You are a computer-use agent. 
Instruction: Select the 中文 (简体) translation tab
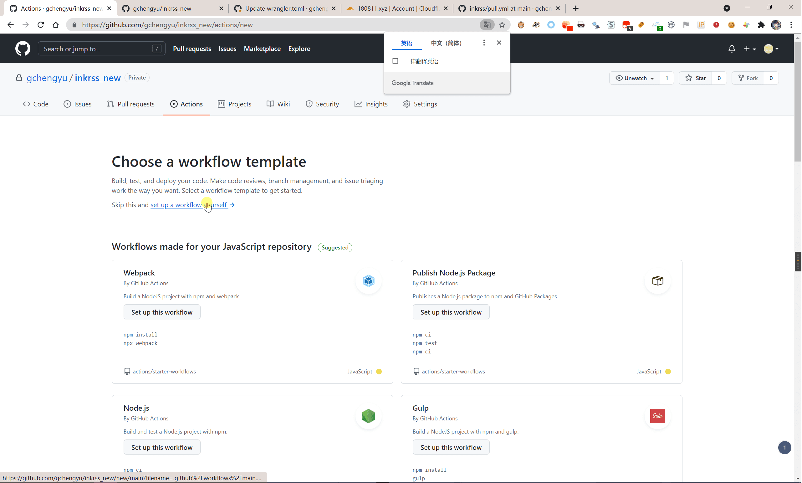446,43
